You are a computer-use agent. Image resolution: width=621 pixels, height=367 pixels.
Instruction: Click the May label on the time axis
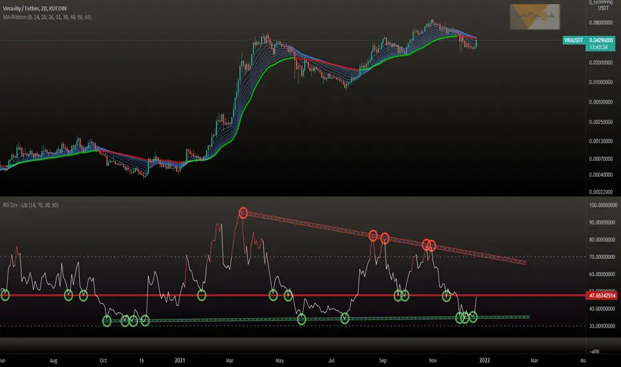pos(280,360)
